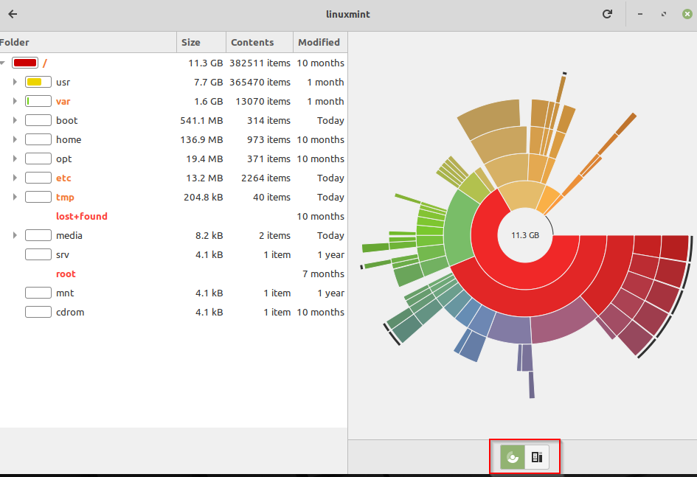
Task: Select the media folder name
Action: pyautogui.click(x=69, y=235)
